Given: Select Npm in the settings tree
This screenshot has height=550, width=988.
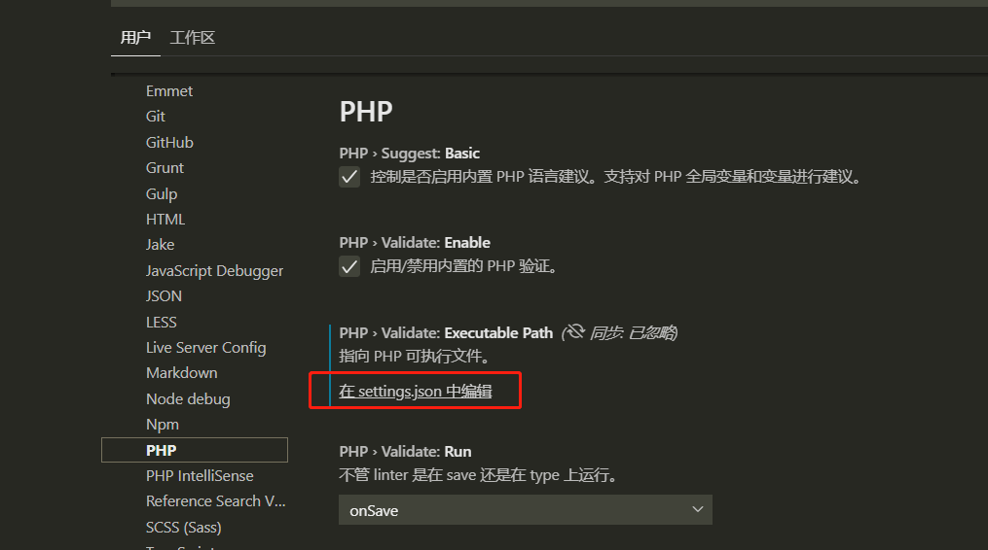Looking at the screenshot, I should (163, 425).
